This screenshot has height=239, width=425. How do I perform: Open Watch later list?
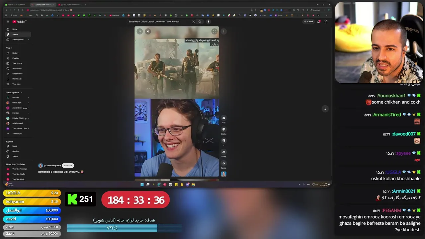[18, 68]
